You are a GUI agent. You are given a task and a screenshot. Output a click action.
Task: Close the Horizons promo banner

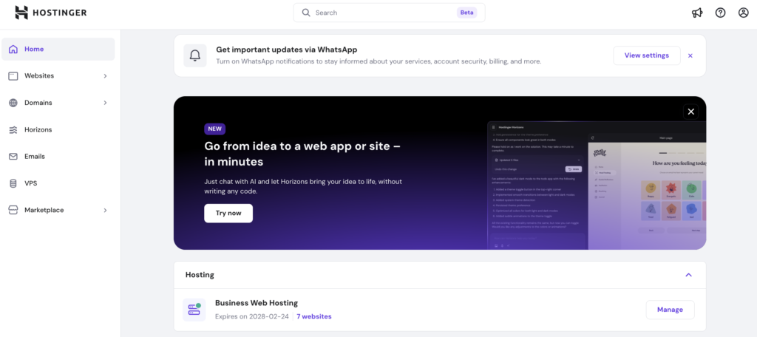[691, 112]
